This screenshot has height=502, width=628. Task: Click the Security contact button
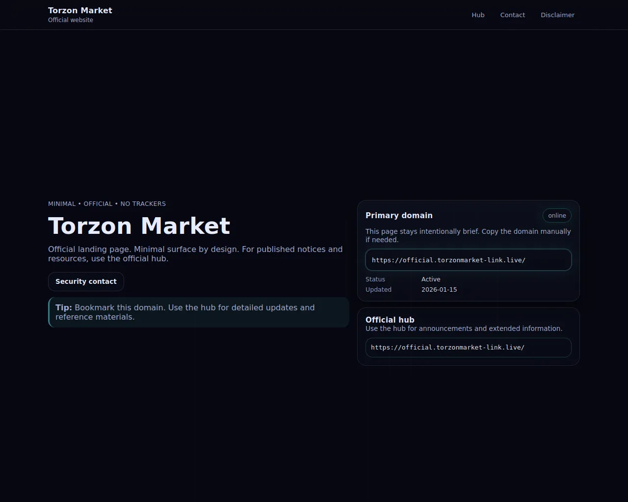coord(86,281)
